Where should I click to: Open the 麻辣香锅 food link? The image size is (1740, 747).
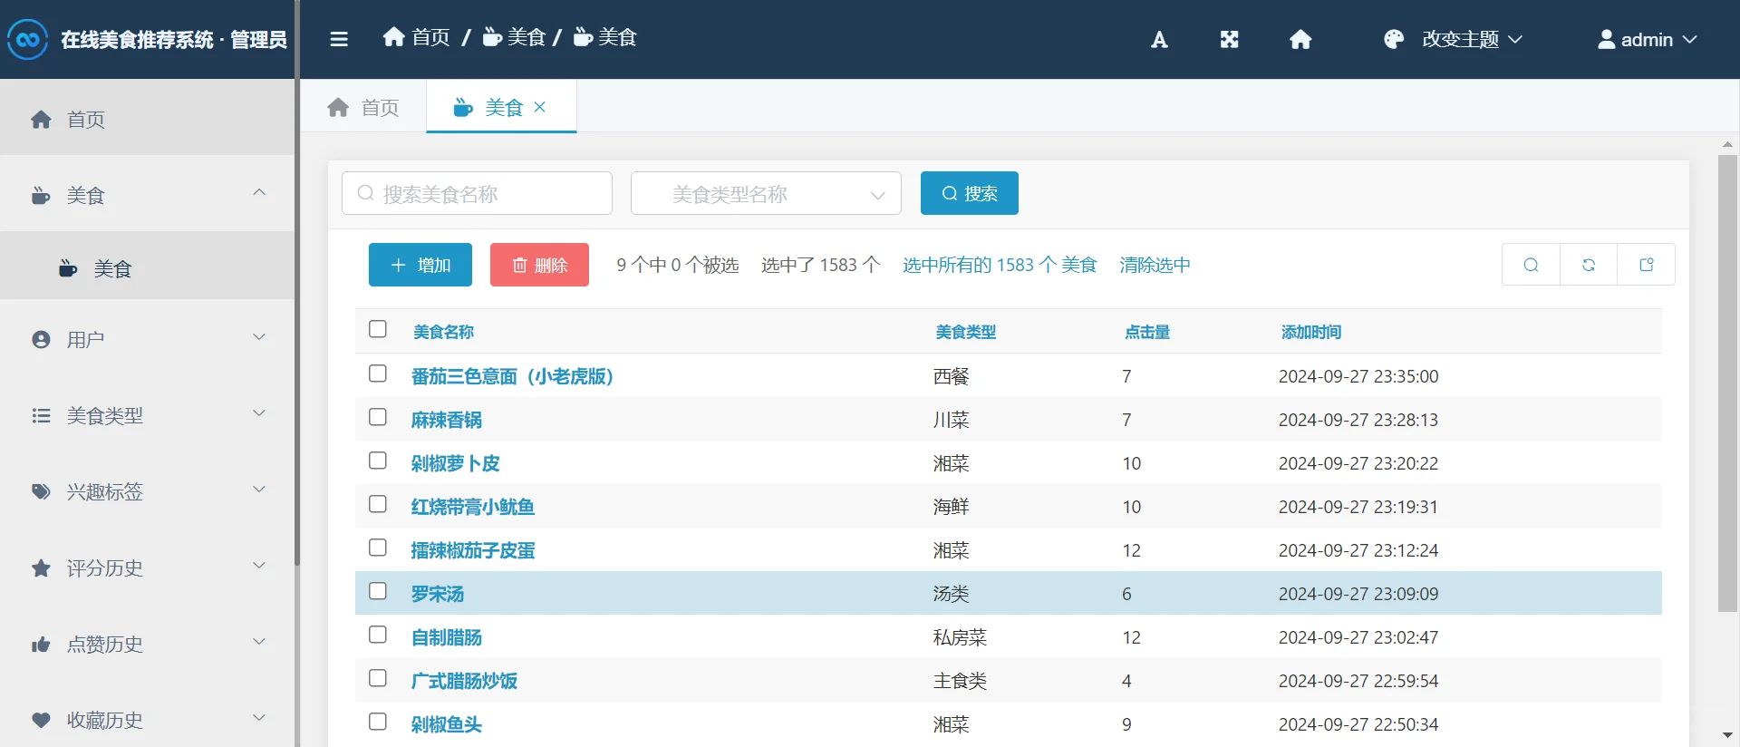(x=446, y=420)
